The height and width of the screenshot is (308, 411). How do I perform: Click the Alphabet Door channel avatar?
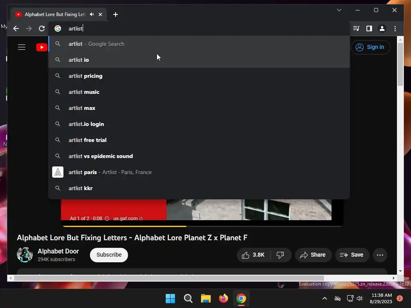[x=25, y=255]
